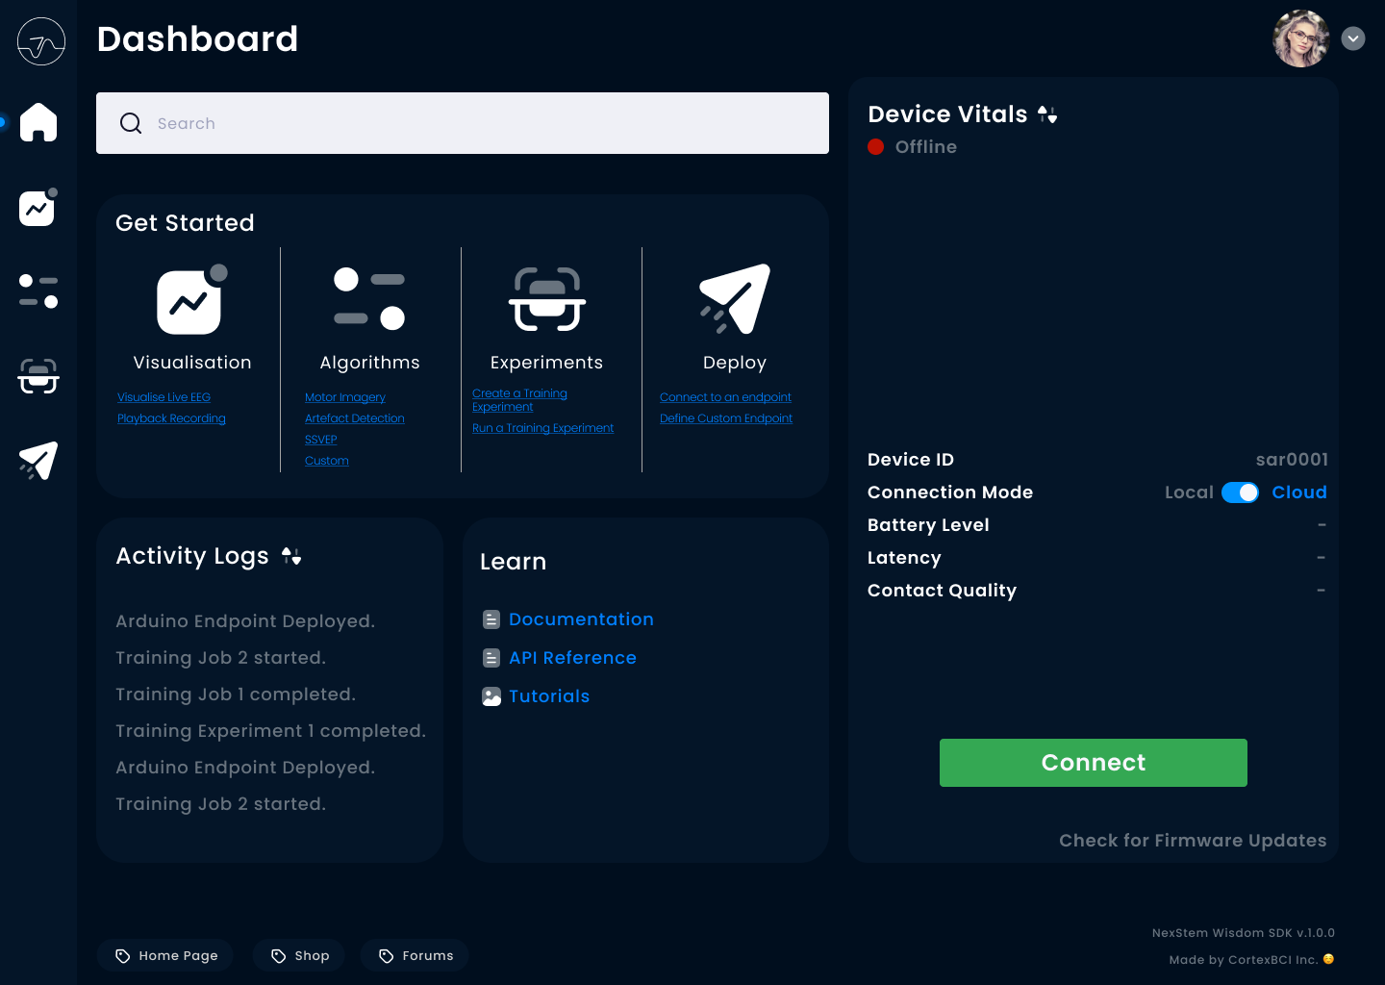
Task: Select the Algorithms icon in the sidebar
Action: 38,291
